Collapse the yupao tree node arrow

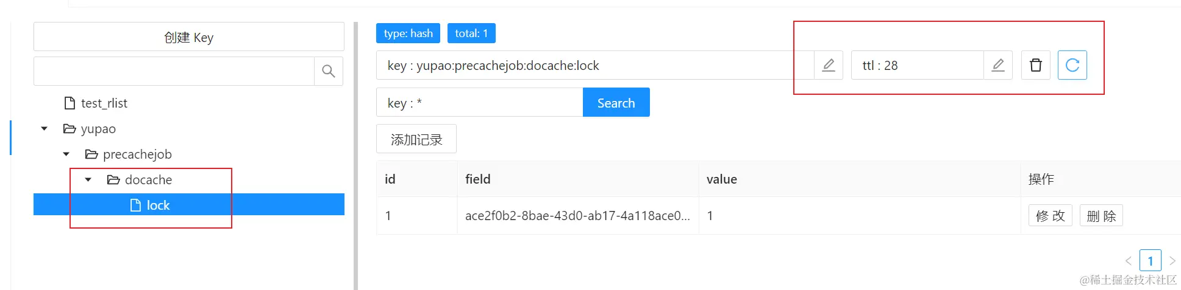pyautogui.click(x=44, y=129)
